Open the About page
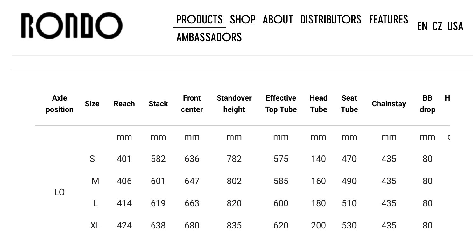Image resolution: width=473 pixels, height=238 pixels. click(278, 20)
